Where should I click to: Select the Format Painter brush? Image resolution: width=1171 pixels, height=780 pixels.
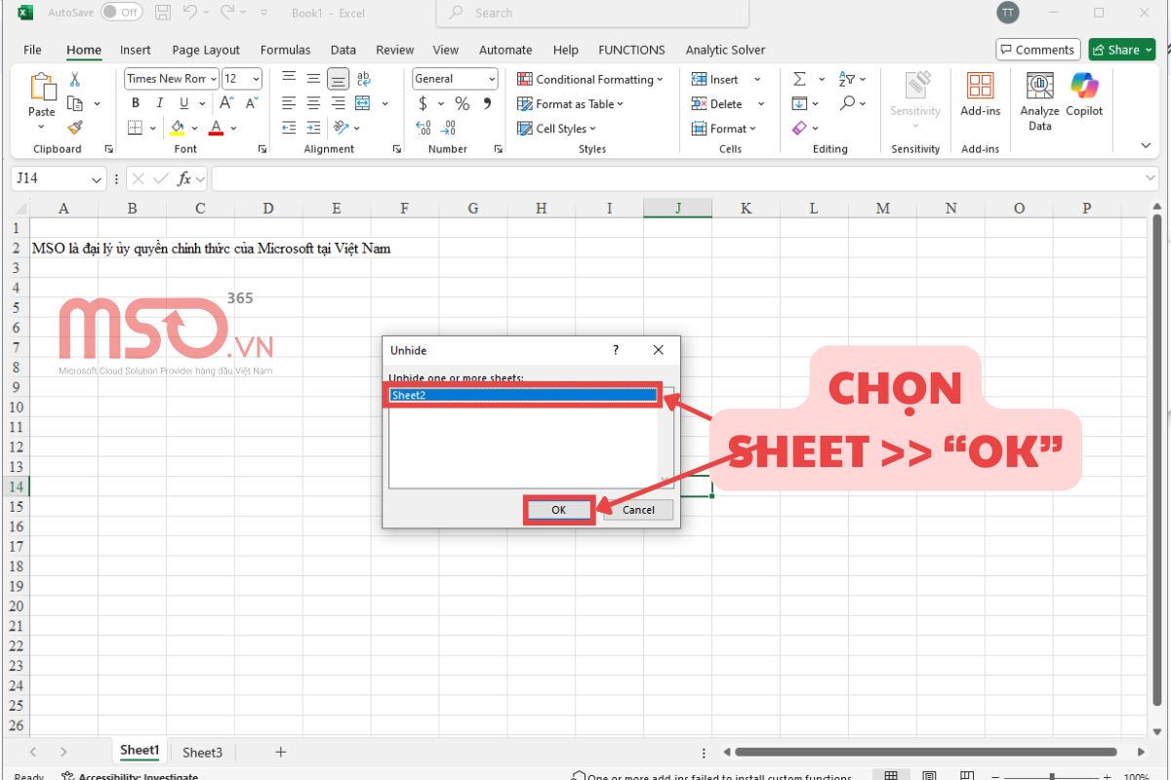[75, 128]
